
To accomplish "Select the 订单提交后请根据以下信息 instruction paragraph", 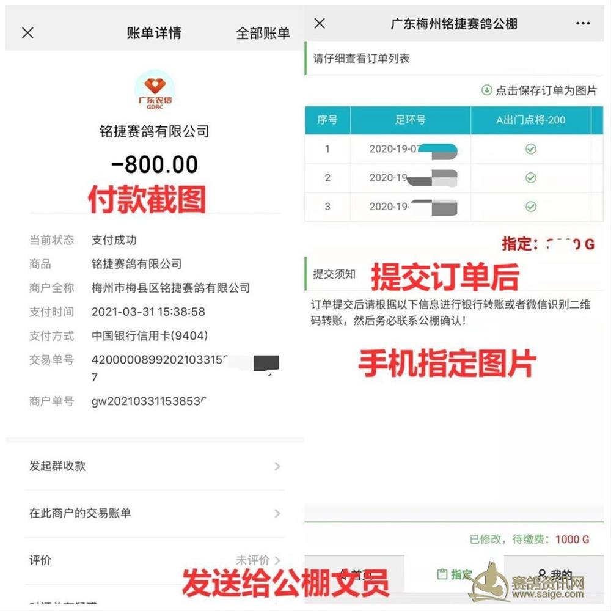I will 450,312.
